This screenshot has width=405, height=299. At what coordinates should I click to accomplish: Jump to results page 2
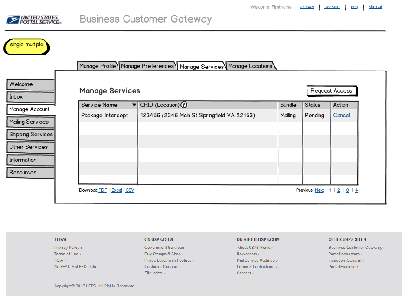pos(338,190)
